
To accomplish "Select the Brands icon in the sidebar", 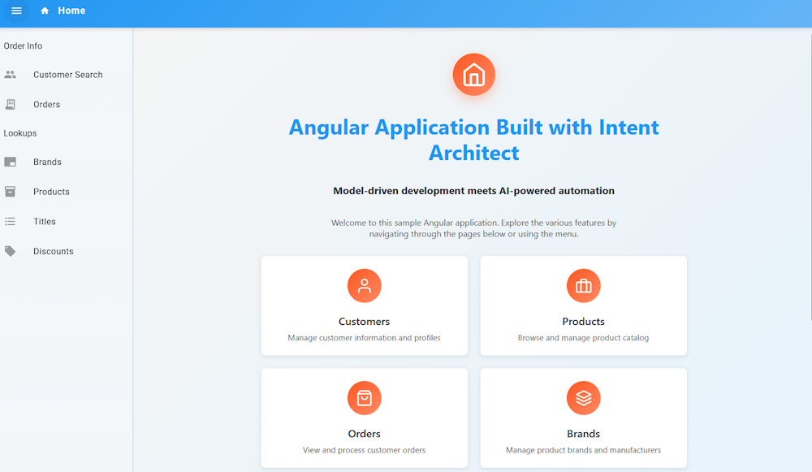I will pos(11,162).
